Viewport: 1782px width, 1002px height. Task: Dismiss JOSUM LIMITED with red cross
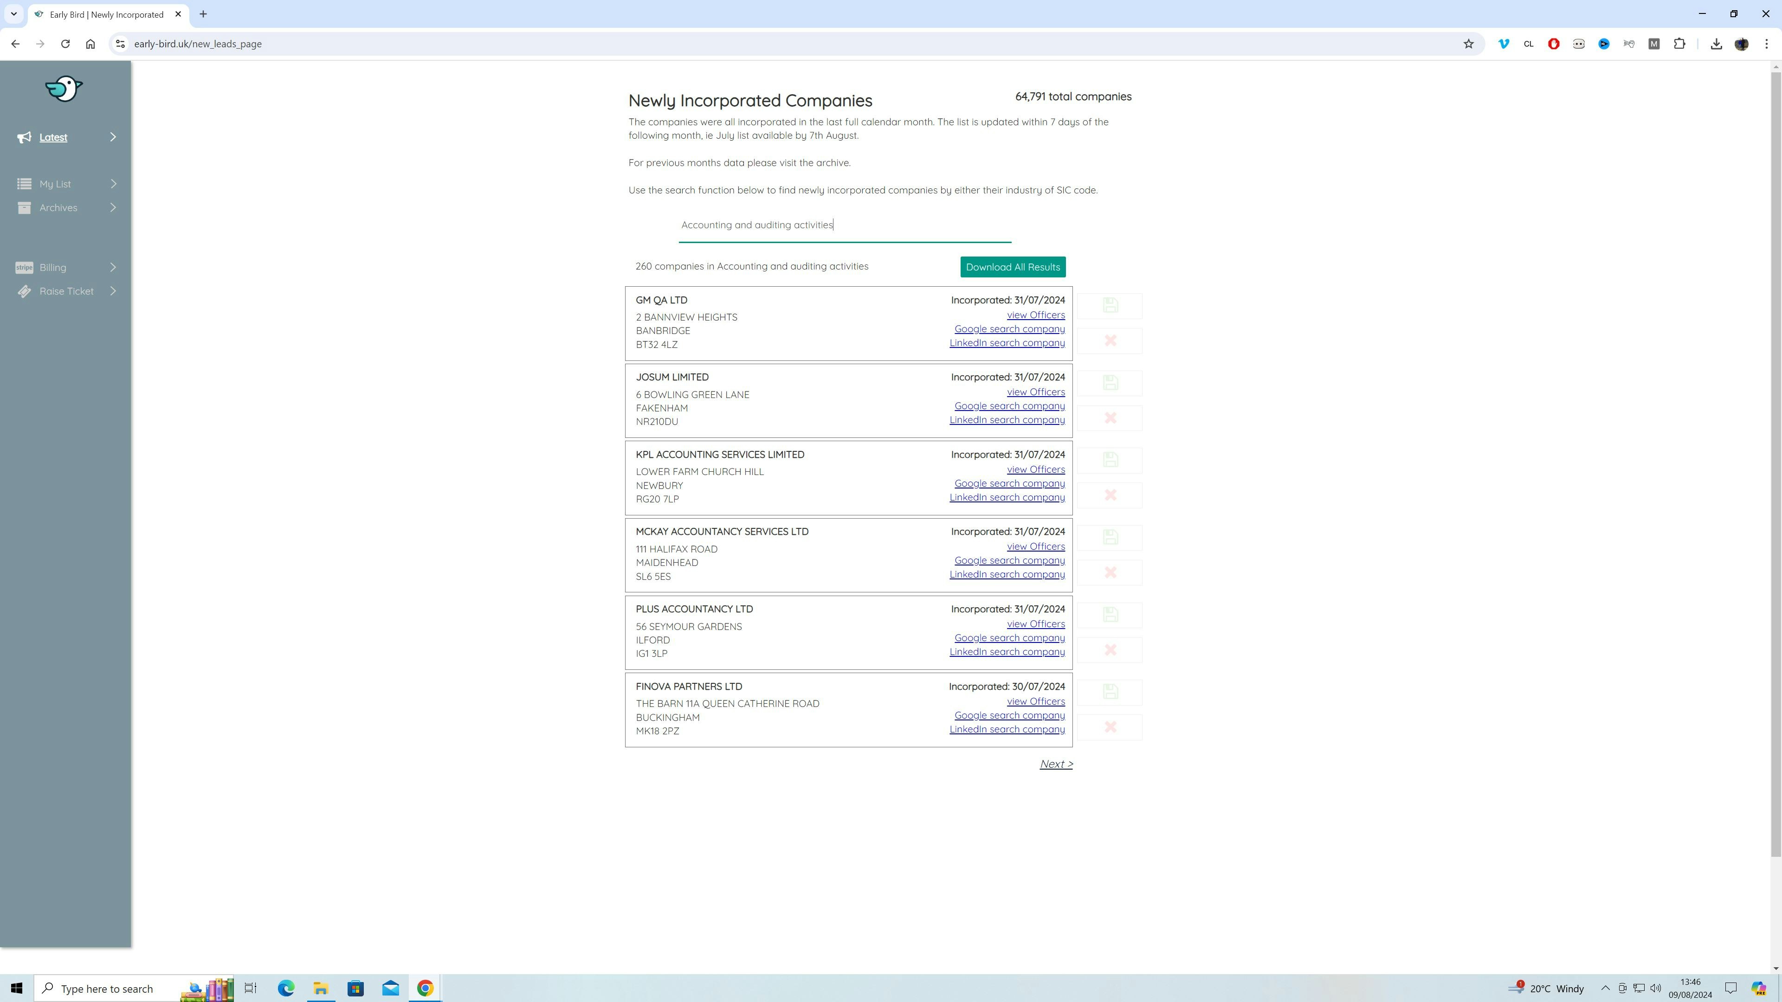click(x=1110, y=418)
